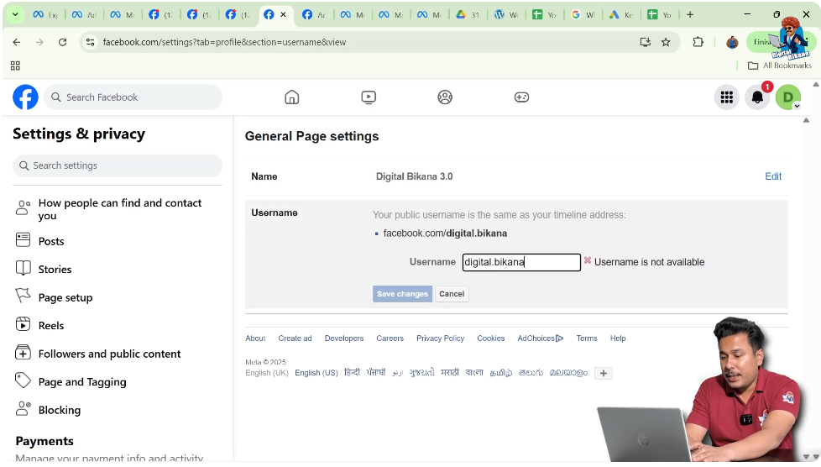Open the Chrome apps grid in bookmarks bar
The image size is (821, 467).
tap(15, 66)
